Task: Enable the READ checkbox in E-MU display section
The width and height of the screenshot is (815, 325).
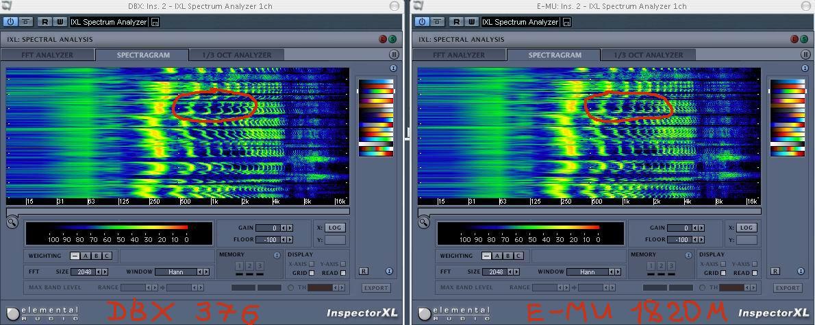Action: pyautogui.click(x=755, y=273)
